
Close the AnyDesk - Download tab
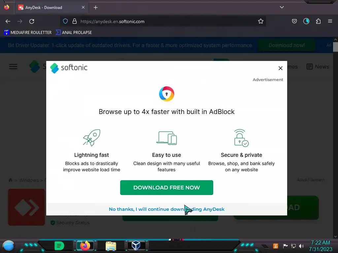83,7
